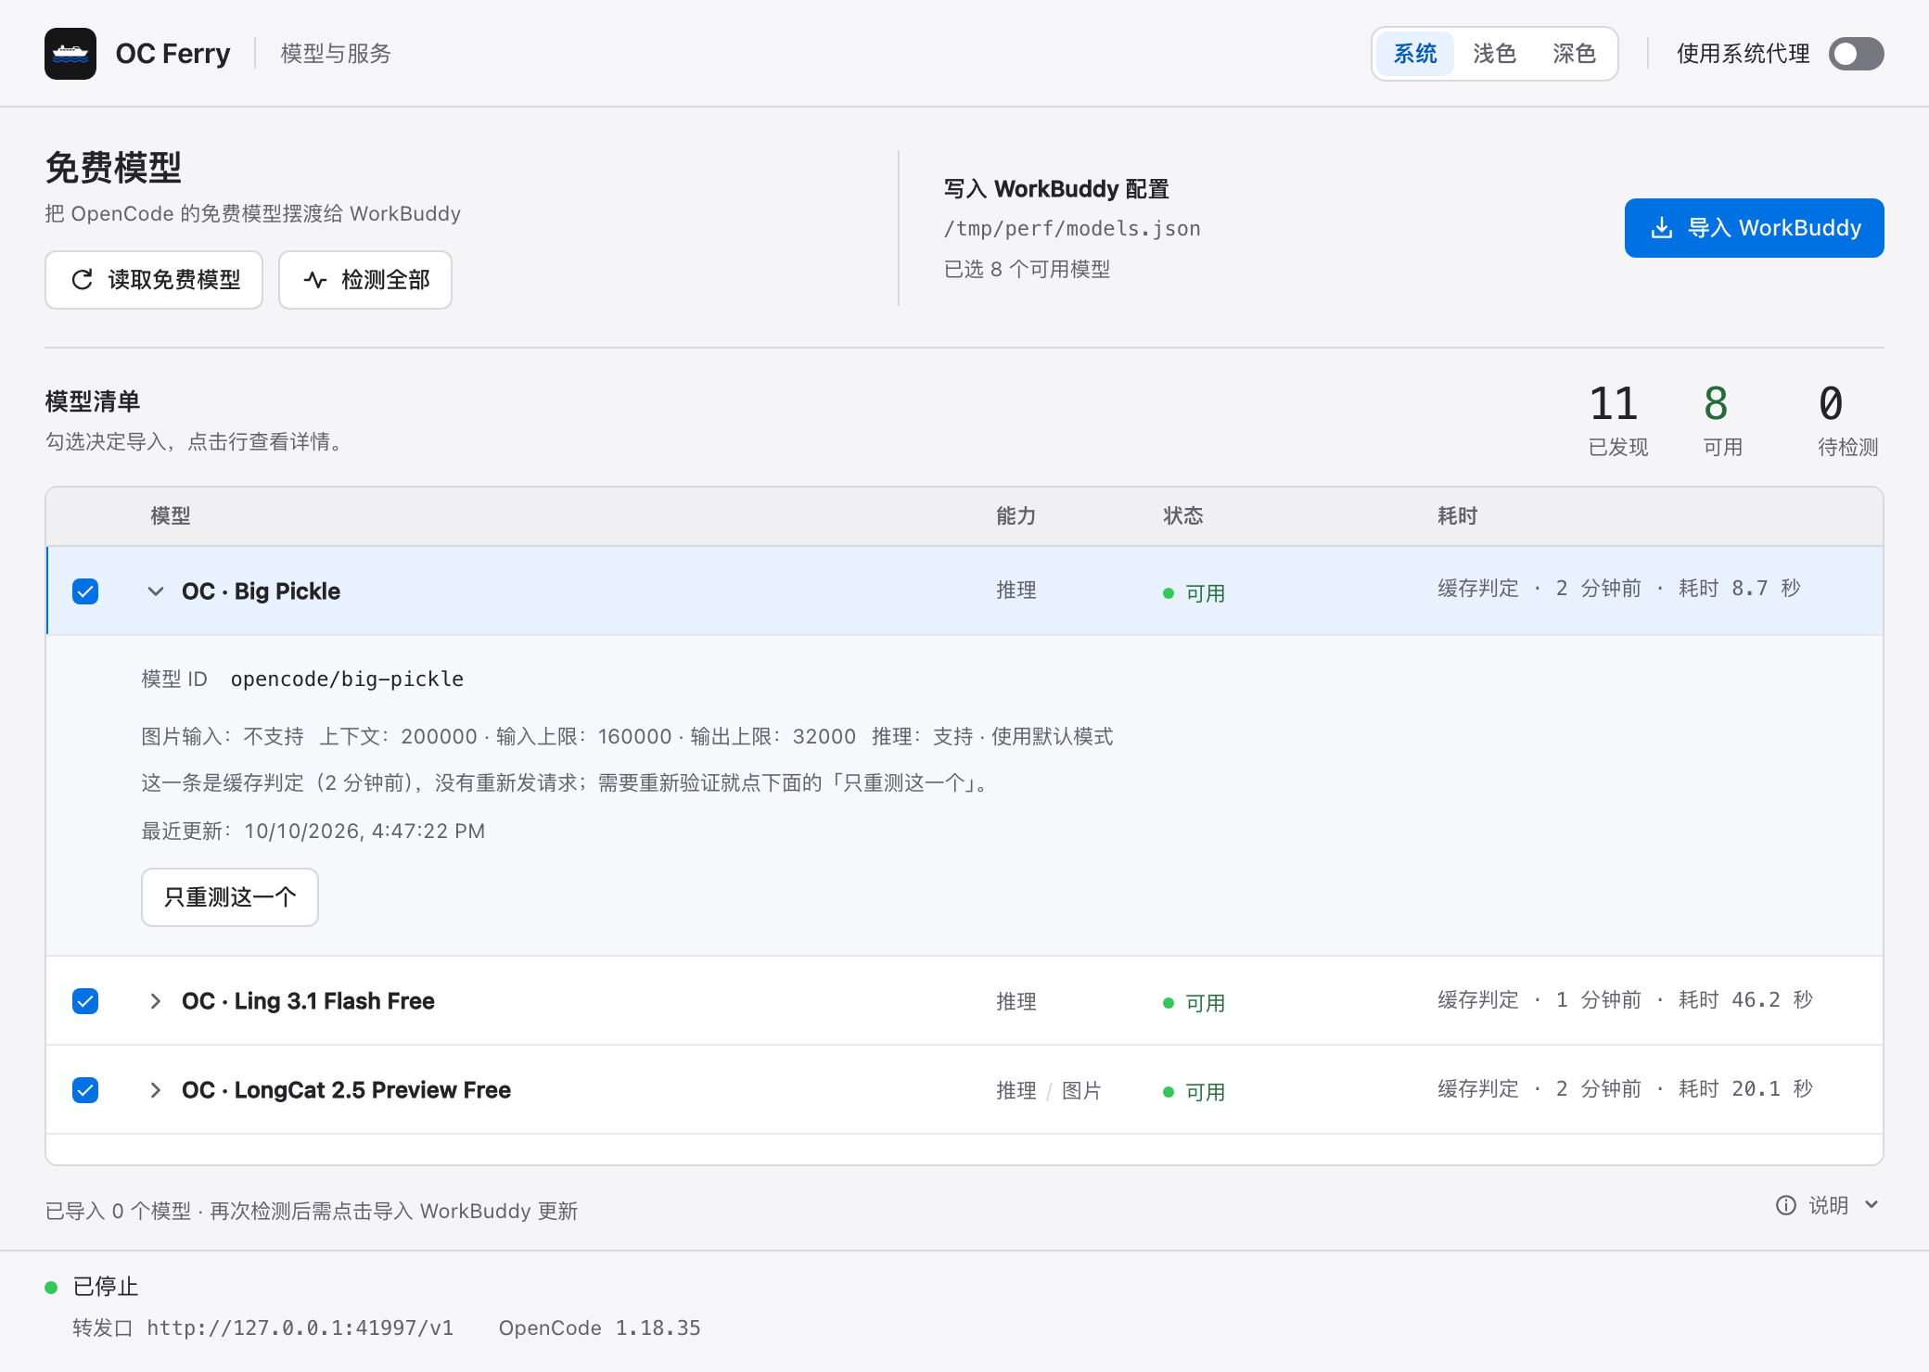
Task: Click the 耗时 column header
Action: tap(1458, 516)
